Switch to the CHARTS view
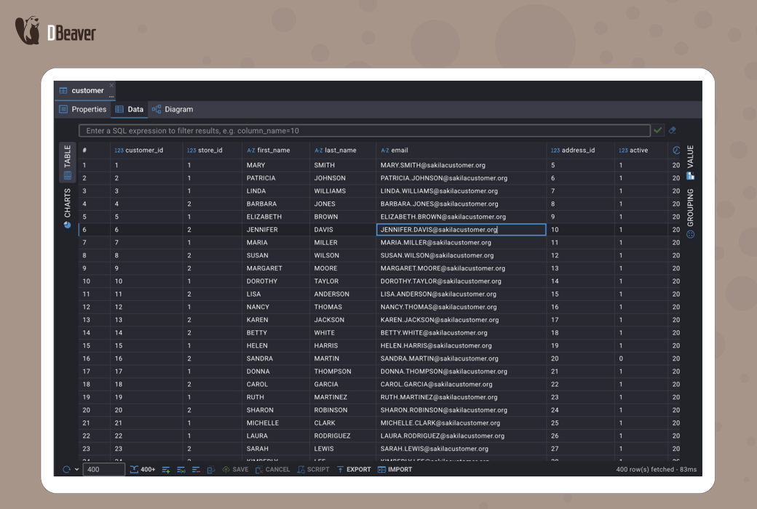 pos(67,208)
